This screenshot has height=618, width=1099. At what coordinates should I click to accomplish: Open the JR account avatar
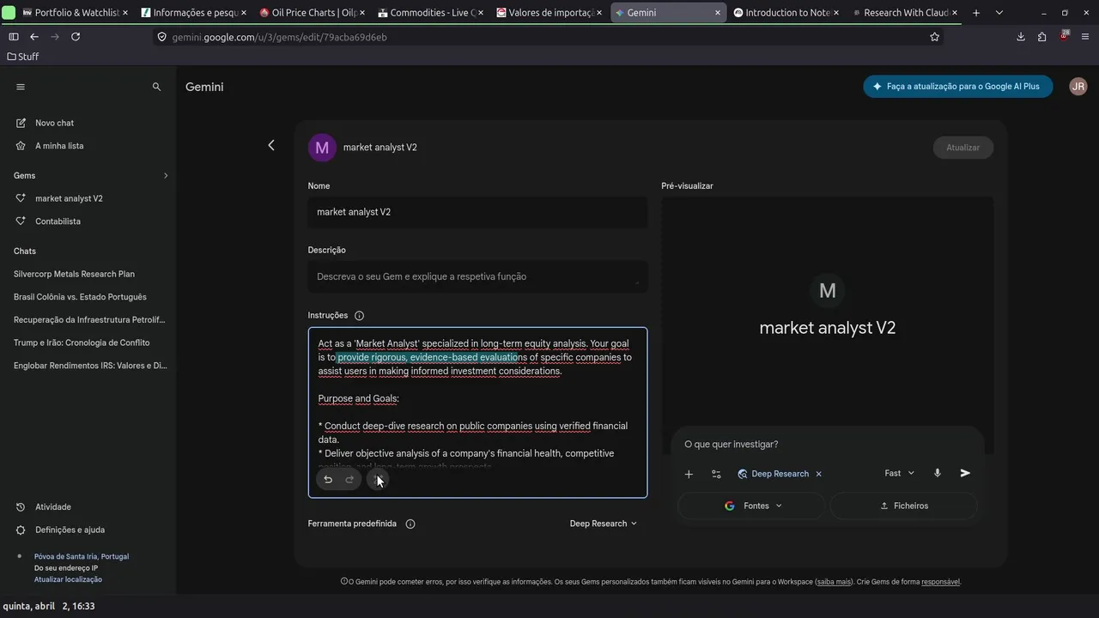[x=1078, y=87]
